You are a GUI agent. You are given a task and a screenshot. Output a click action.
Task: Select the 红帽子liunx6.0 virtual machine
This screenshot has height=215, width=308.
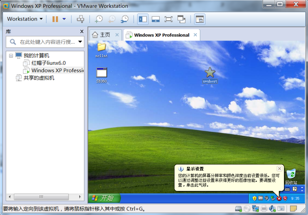coord(48,63)
